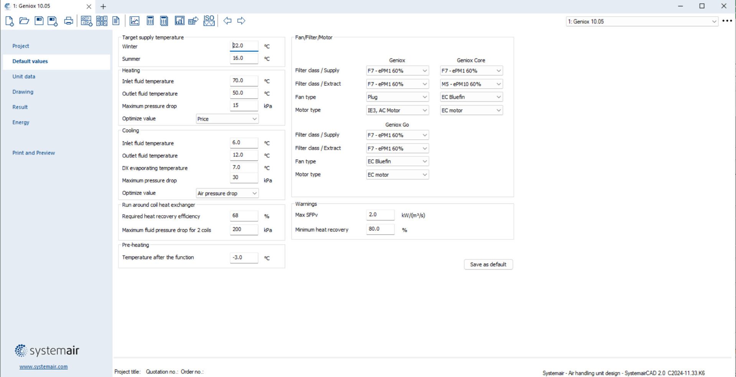Open Geniox Filter class / Extract dropdown
This screenshot has width=736, height=377.
pyautogui.click(x=397, y=84)
